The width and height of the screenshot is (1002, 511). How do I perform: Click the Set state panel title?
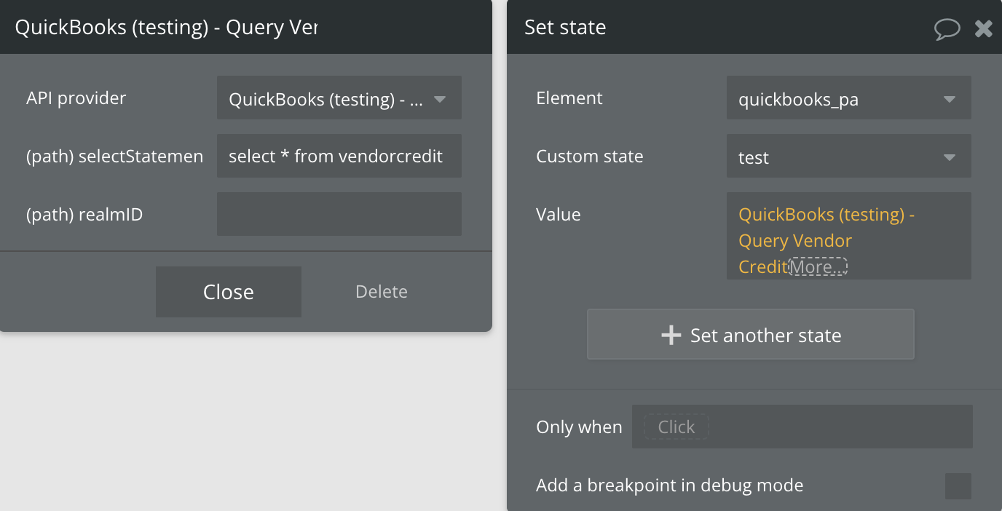pos(565,28)
